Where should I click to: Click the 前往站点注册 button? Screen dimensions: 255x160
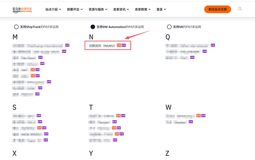(217, 9)
